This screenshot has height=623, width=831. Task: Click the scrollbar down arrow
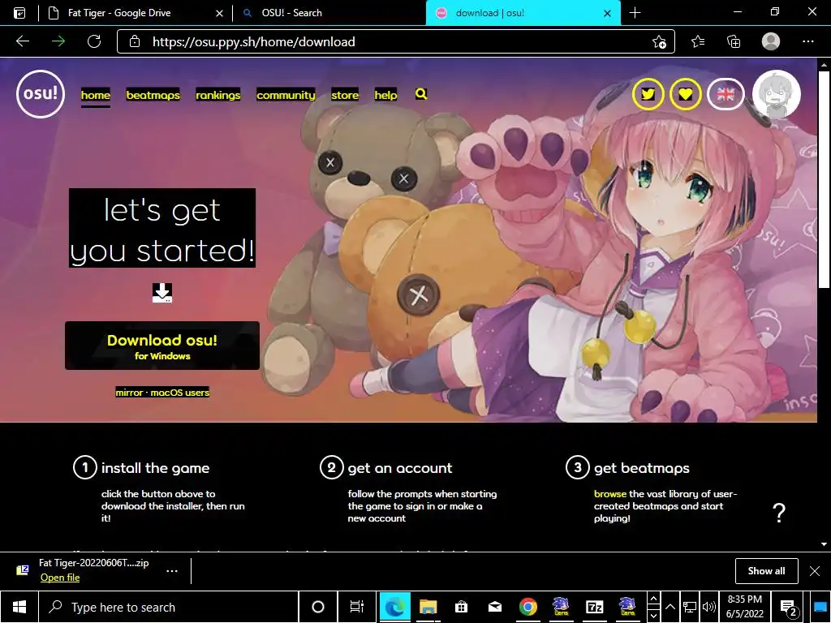(824, 544)
